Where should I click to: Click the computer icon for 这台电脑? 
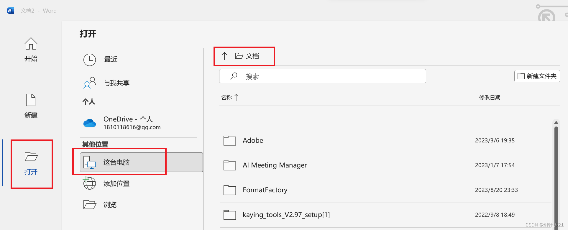point(90,162)
